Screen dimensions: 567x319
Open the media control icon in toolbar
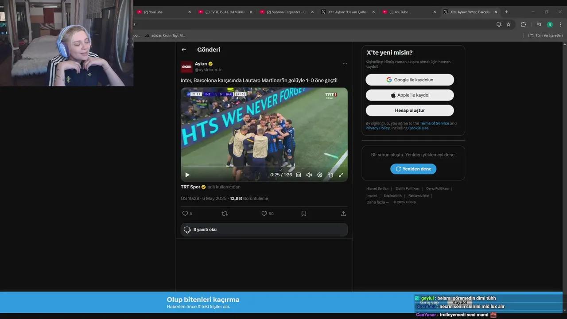[x=539, y=24]
